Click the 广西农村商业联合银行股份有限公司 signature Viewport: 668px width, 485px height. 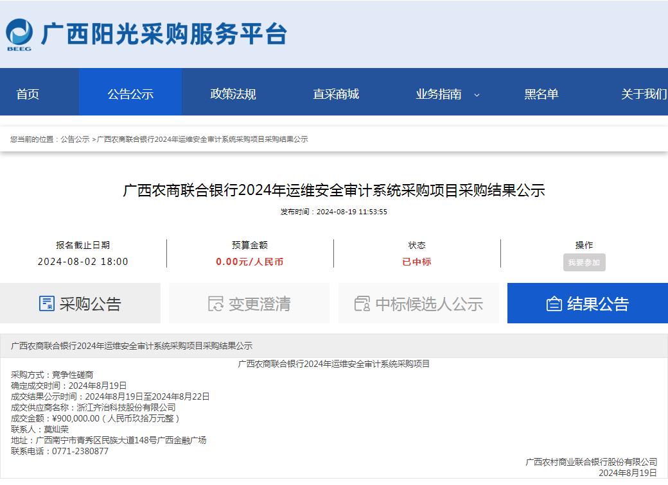[592, 462]
